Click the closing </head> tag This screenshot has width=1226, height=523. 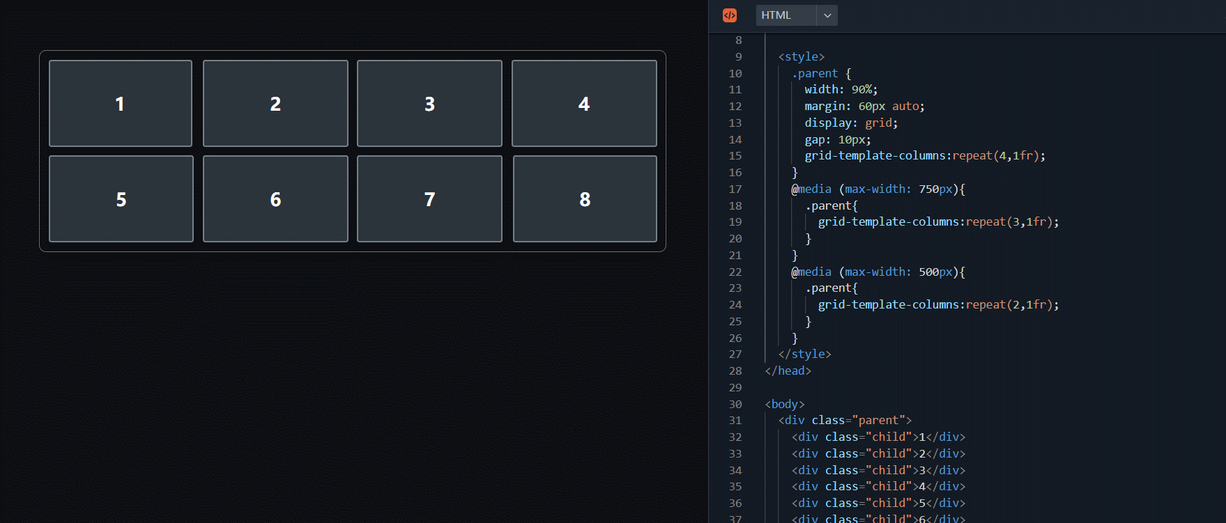[788, 370]
